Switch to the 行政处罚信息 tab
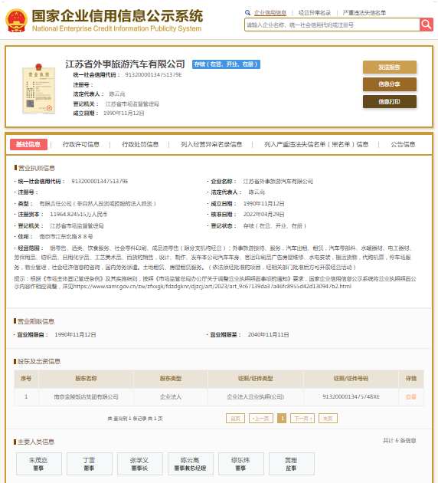This screenshot has height=483, width=438. (x=140, y=144)
